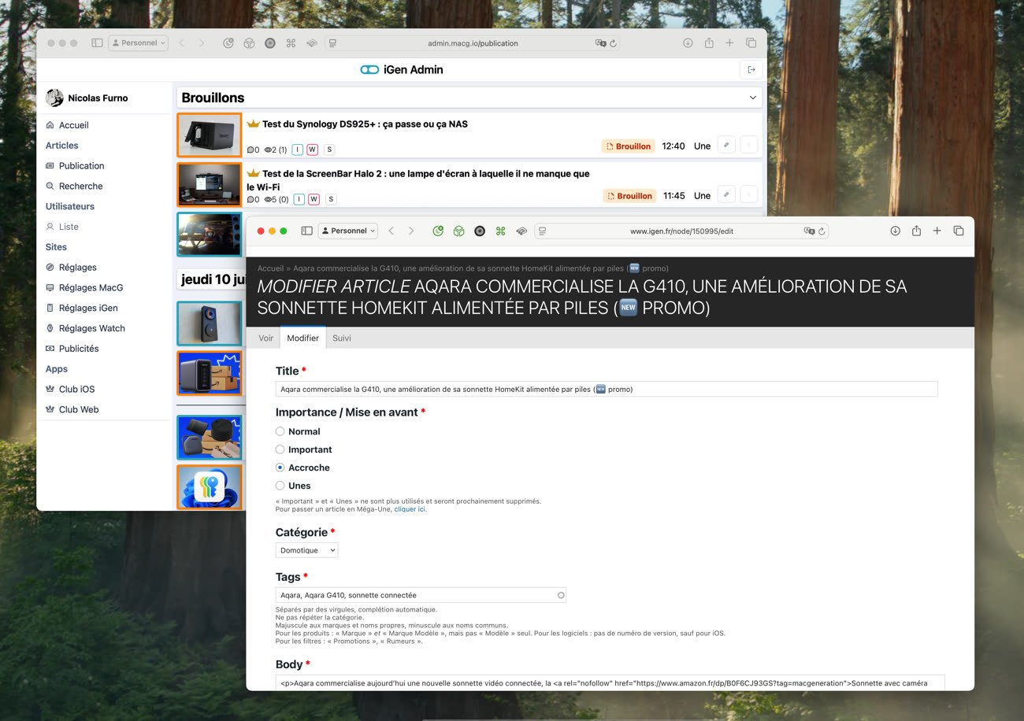
Task: Open Catégorie dropdown showing Domotique
Action: click(307, 551)
